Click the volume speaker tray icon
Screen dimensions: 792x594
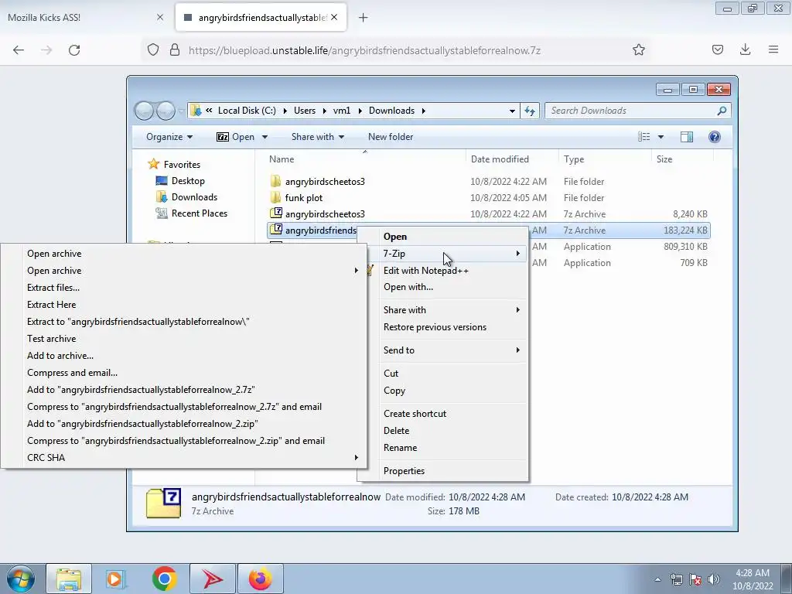(714, 579)
